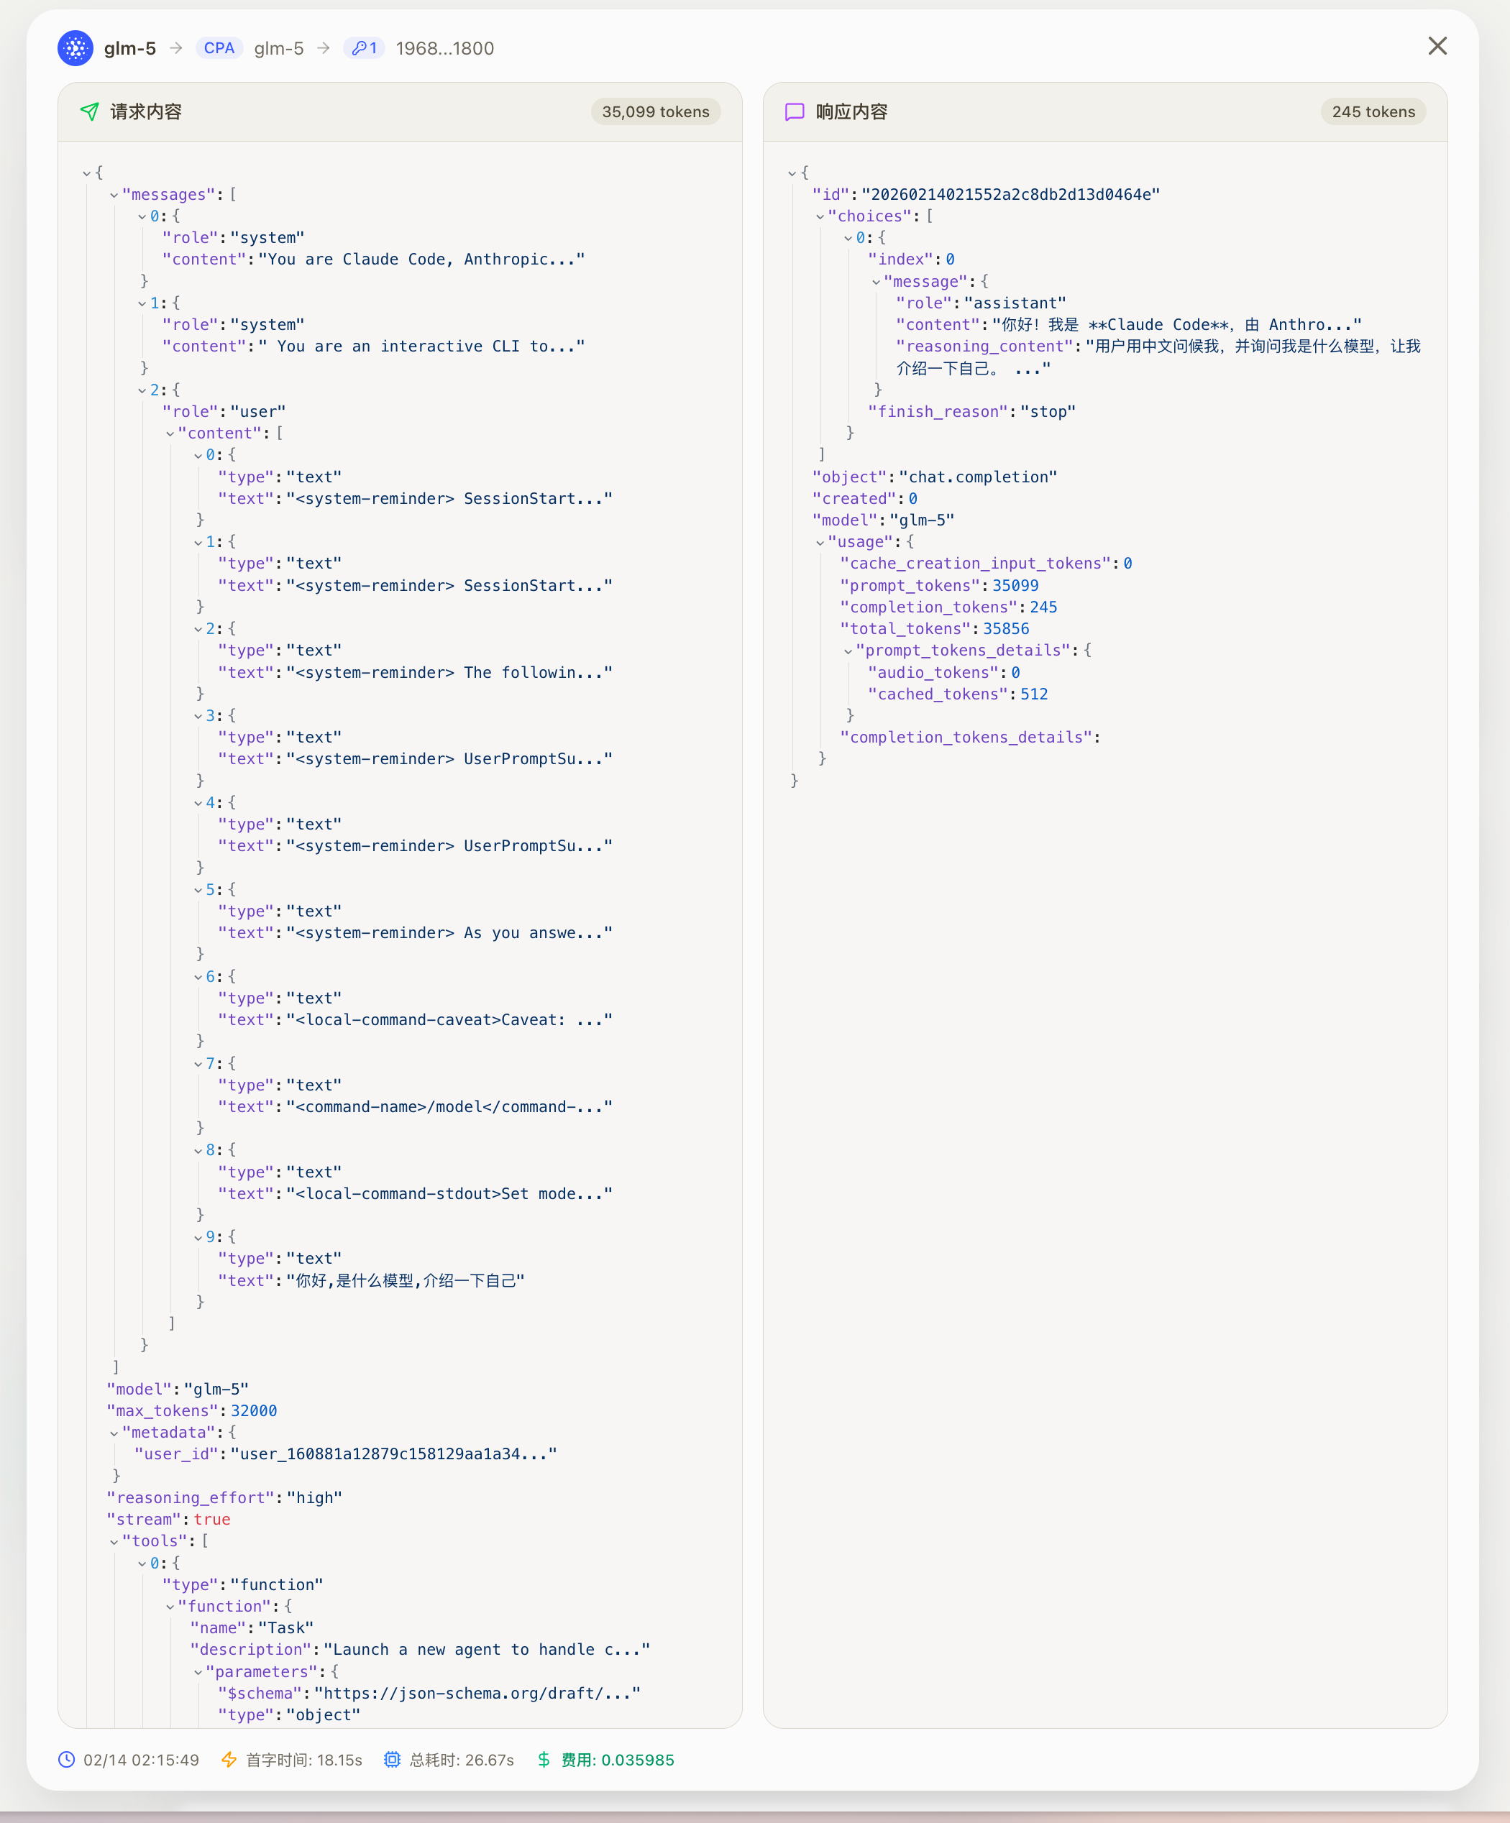Screen dimensions: 1510x1823
Task: Click the dollar cost icon
Action: (544, 1760)
